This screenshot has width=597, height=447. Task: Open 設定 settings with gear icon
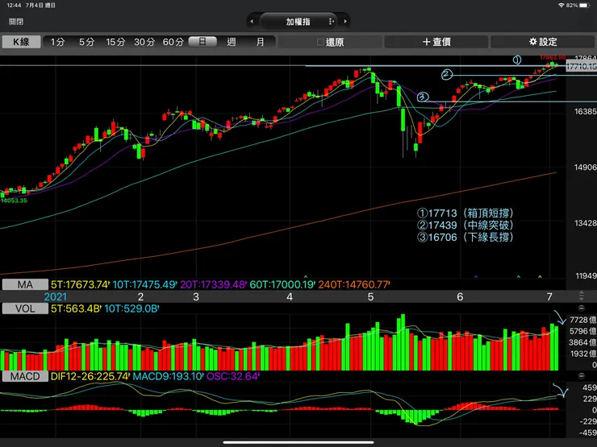(543, 42)
